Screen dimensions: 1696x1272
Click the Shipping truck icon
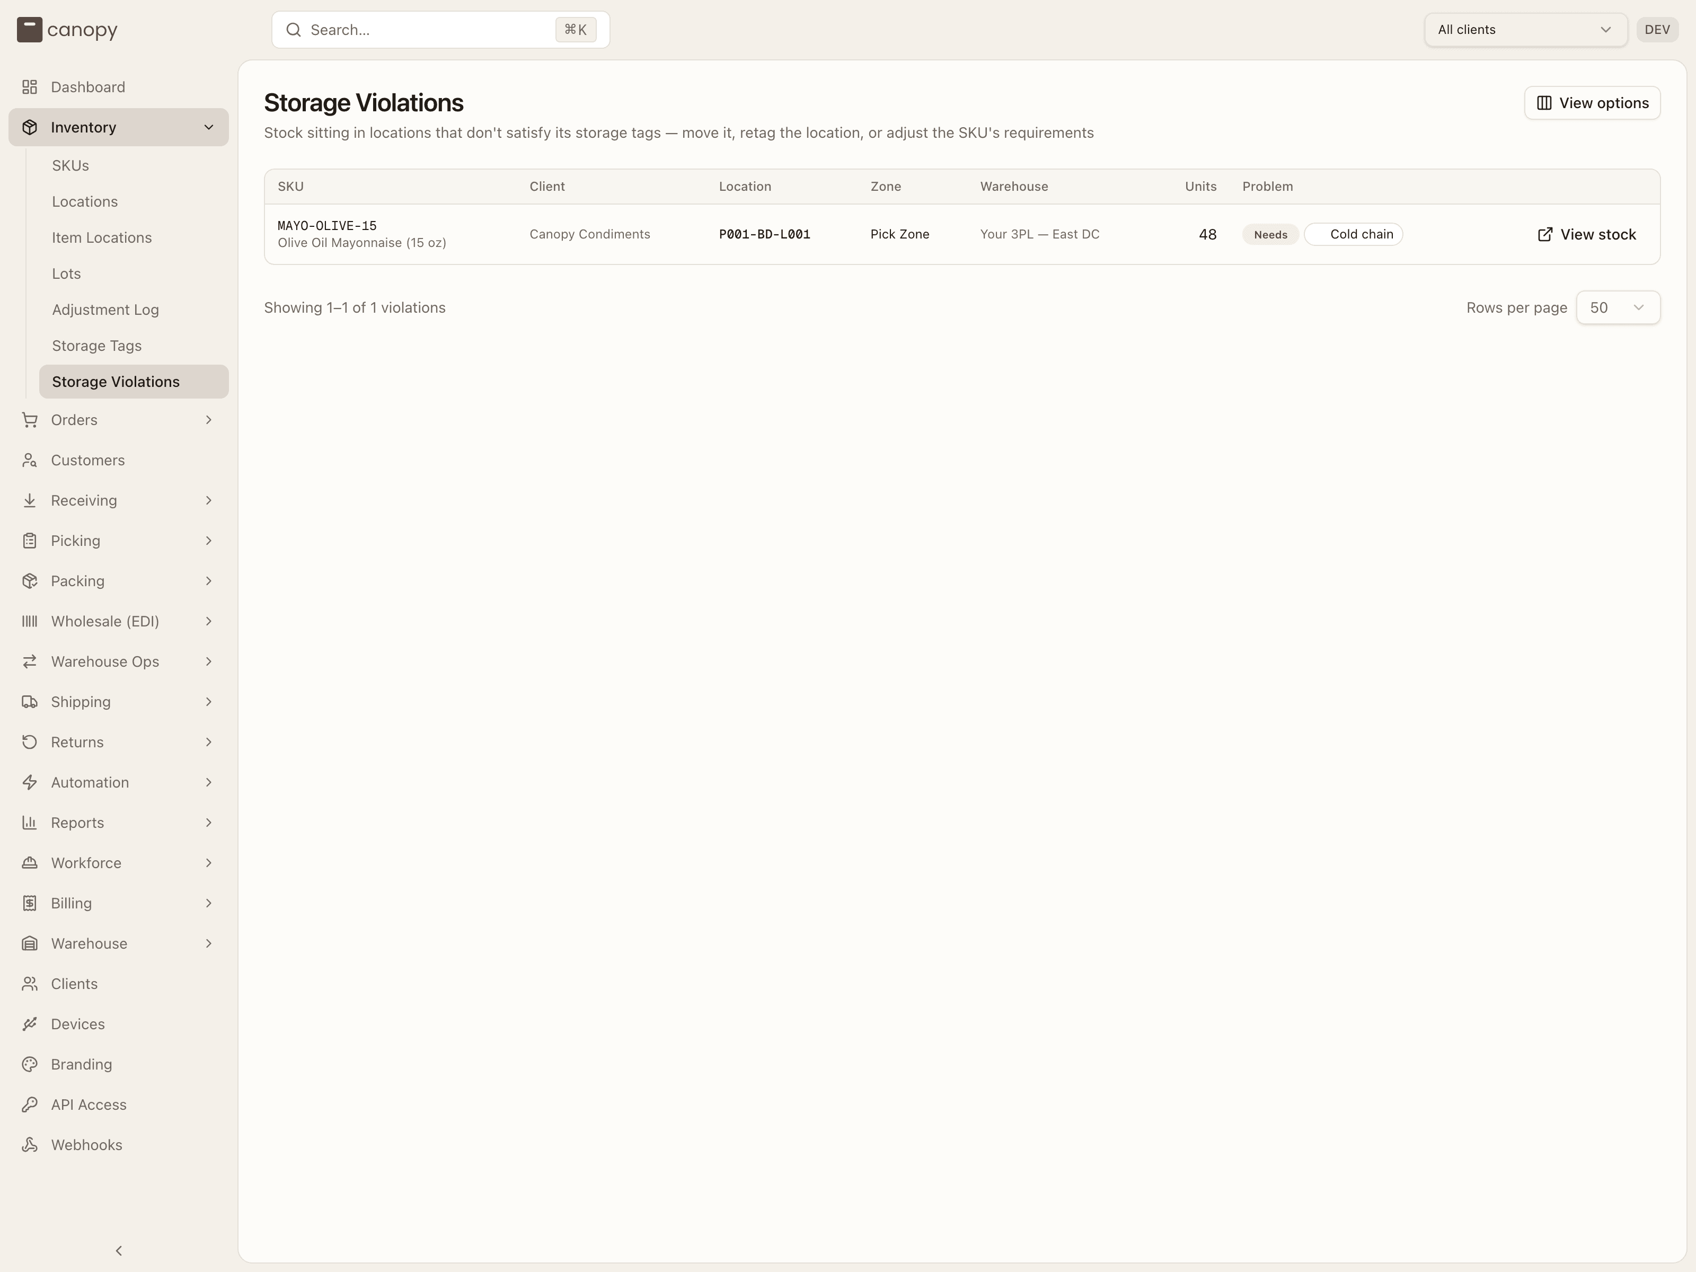coord(29,702)
